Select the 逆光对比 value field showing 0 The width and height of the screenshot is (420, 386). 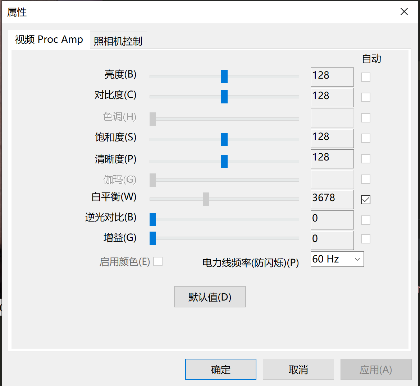coord(332,219)
